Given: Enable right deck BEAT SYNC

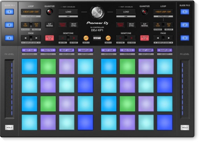Looking at the screenshot, I should [131, 25].
